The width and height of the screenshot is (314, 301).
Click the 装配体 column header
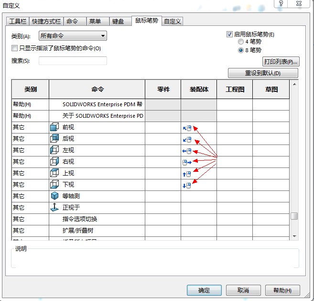click(199, 89)
